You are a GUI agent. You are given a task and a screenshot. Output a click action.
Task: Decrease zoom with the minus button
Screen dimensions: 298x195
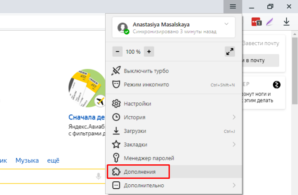[117, 52]
